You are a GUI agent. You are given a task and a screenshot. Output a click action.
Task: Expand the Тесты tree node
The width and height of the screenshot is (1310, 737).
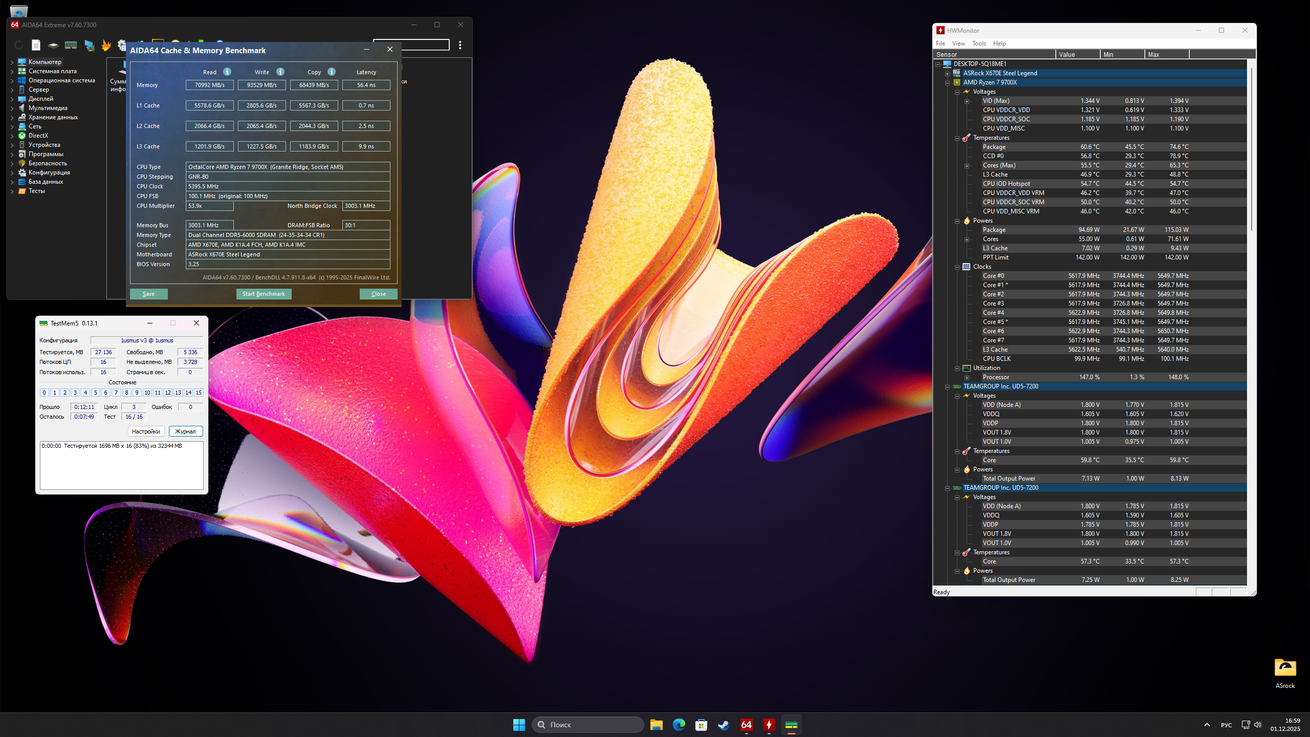tap(12, 191)
